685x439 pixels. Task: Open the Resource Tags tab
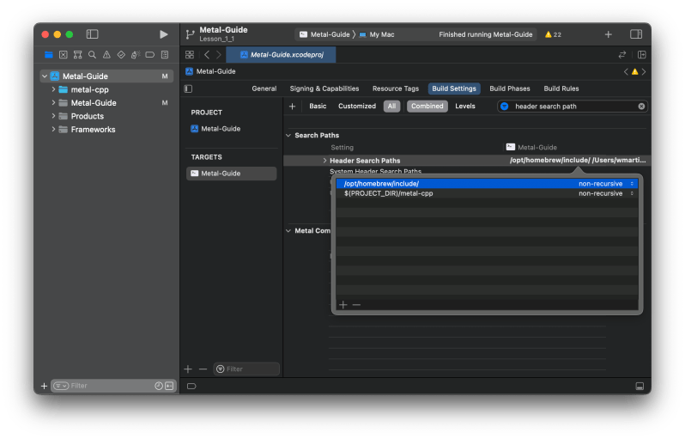point(396,88)
